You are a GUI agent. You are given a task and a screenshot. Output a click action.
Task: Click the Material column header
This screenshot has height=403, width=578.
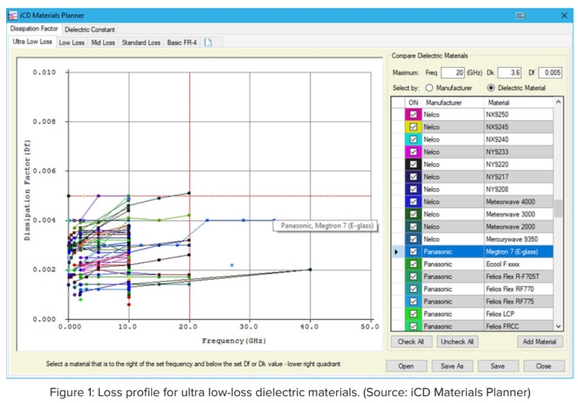(x=519, y=102)
